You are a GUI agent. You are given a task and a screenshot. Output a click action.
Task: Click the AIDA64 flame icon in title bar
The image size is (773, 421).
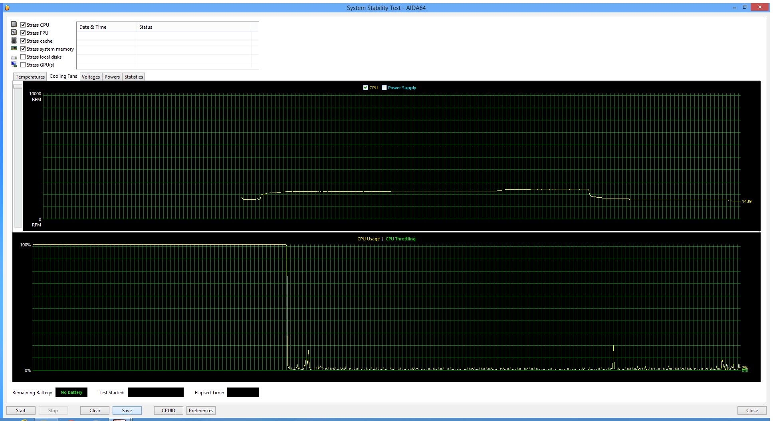pyautogui.click(x=7, y=8)
